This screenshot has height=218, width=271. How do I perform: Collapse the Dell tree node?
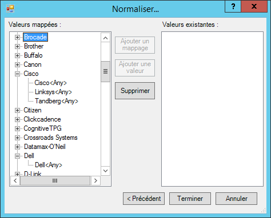pos(17,156)
